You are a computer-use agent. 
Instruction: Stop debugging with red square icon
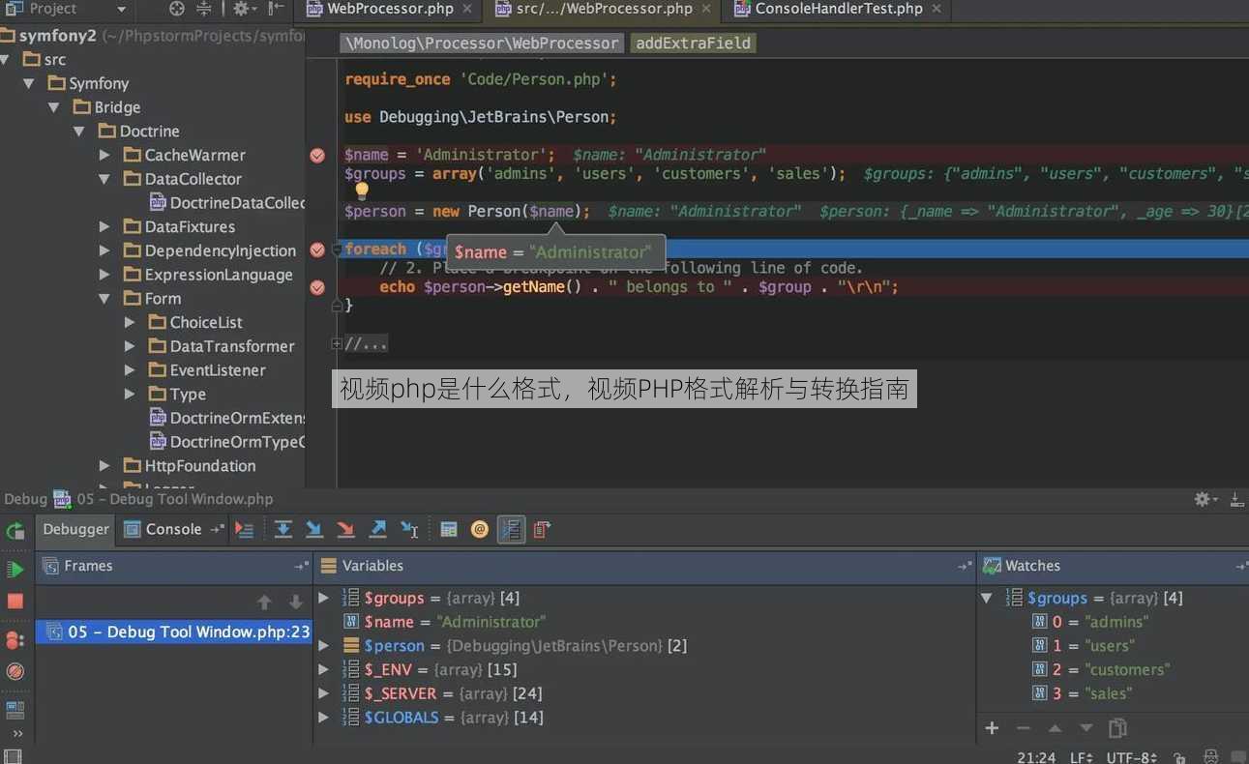point(15,601)
